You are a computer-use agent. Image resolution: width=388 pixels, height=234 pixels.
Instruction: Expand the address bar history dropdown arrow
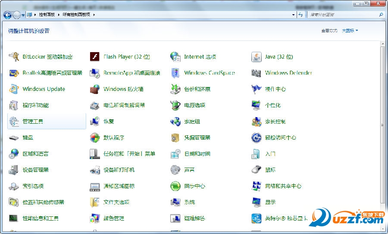pyautogui.click(x=293, y=15)
